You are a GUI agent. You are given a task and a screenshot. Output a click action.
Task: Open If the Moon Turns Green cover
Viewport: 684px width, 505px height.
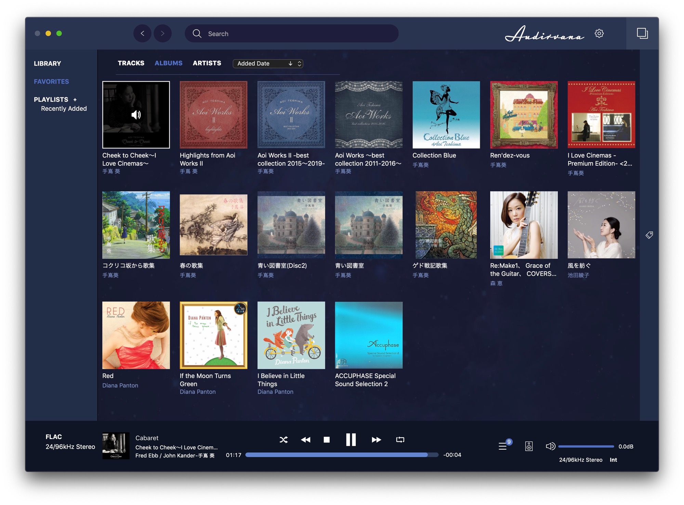pyautogui.click(x=213, y=335)
